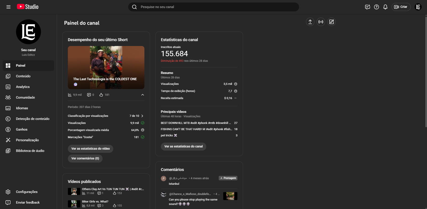Screen dimensions: 427x209
Task: Click Enviar feedback in the sidebar
Action: coord(28,202)
